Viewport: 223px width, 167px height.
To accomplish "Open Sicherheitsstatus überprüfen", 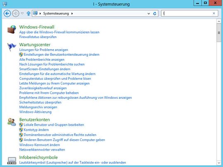I will click(40, 103).
